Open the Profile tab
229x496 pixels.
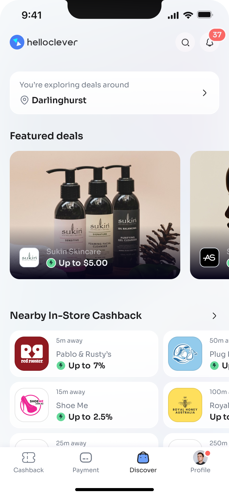click(200, 462)
